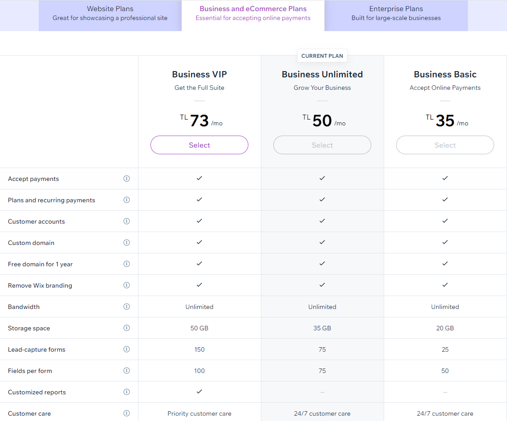
Task: Show info about Customer care
Action: coord(126,413)
